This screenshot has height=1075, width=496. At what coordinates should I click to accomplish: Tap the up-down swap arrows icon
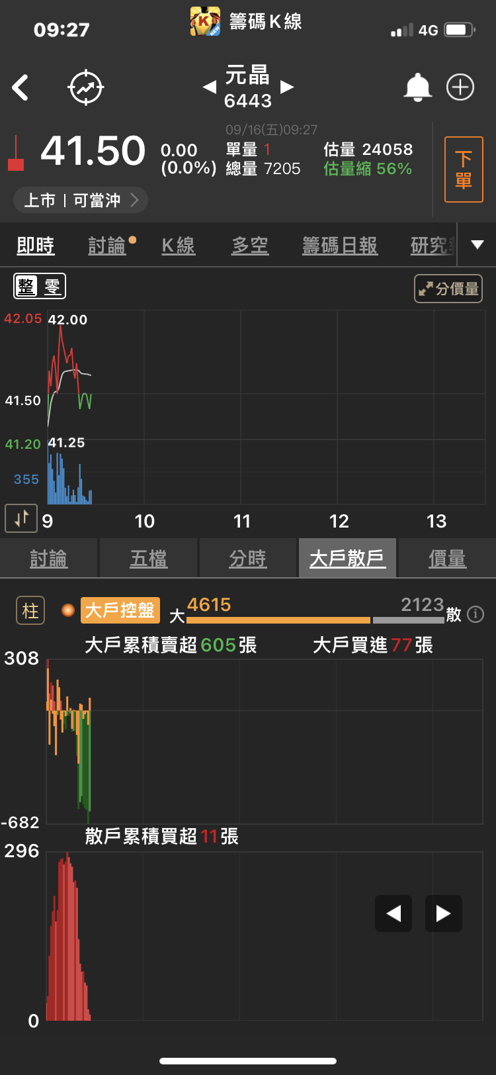(x=21, y=518)
